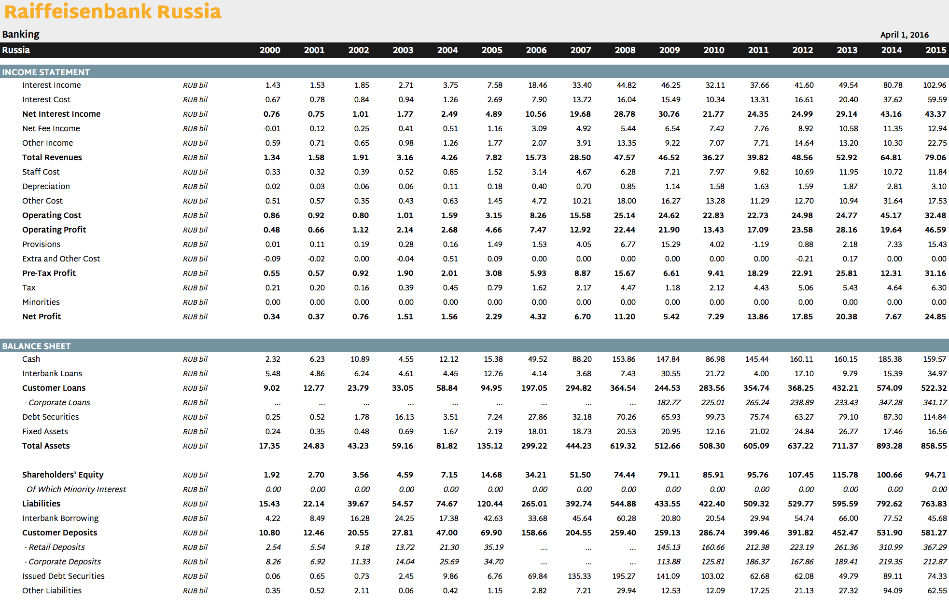
Task: Click Shareholders' Equity 2012 value 107.45
Action: [x=801, y=475]
